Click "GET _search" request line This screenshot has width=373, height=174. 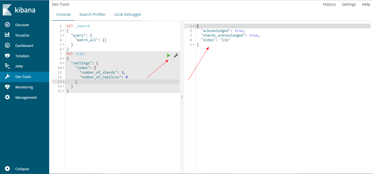[78, 26]
